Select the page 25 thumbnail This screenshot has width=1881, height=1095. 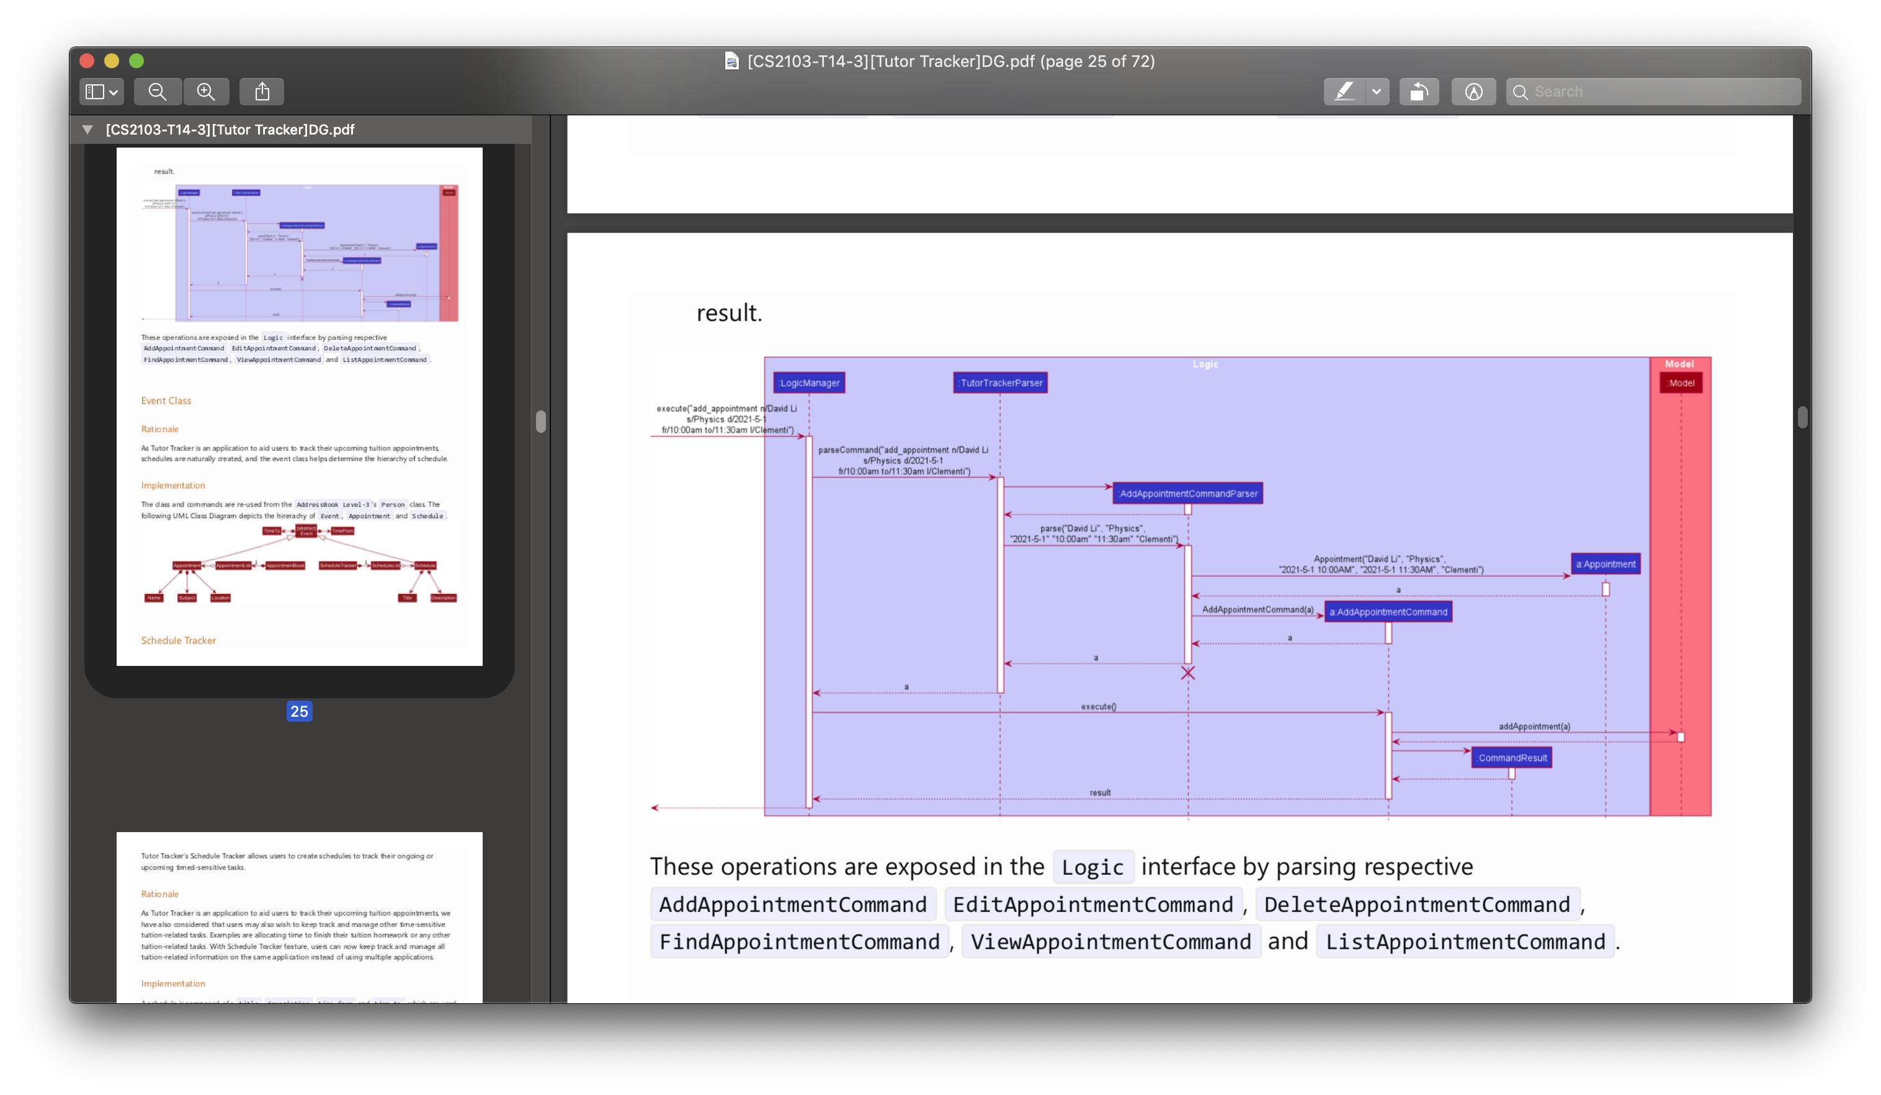tap(299, 407)
